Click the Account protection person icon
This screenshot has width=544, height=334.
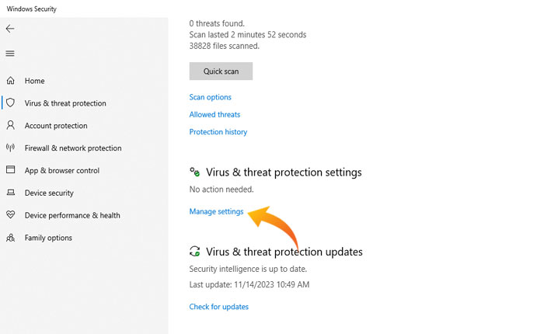(11, 126)
